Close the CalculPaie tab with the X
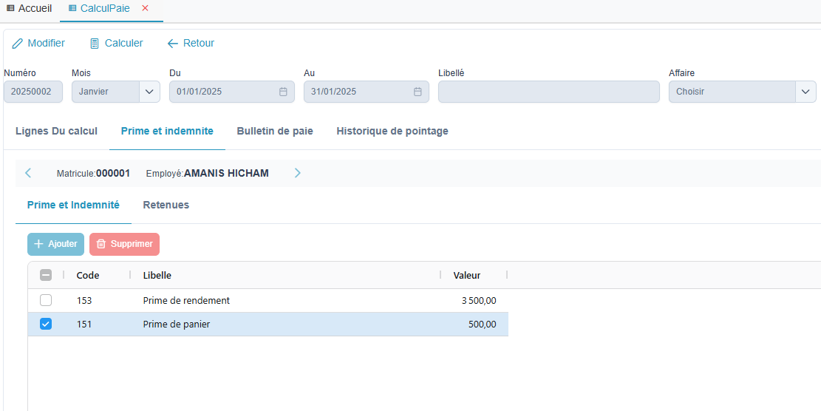The width and height of the screenshot is (821, 411). [145, 8]
